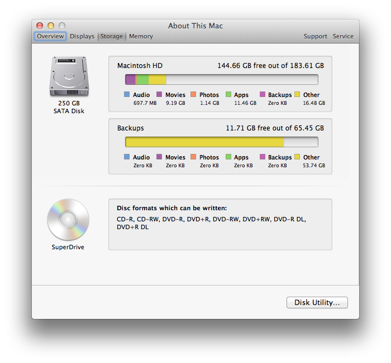
Task: Click the Movies '9.19 GB' value
Action: 175,103
